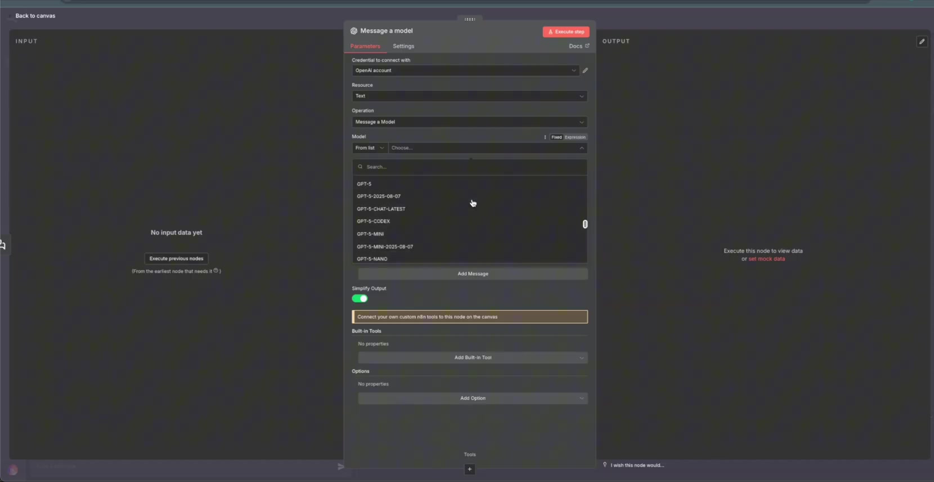The width and height of the screenshot is (934, 482).
Task: Click the I wish this node would... field
Action: [x=637, y=465]
